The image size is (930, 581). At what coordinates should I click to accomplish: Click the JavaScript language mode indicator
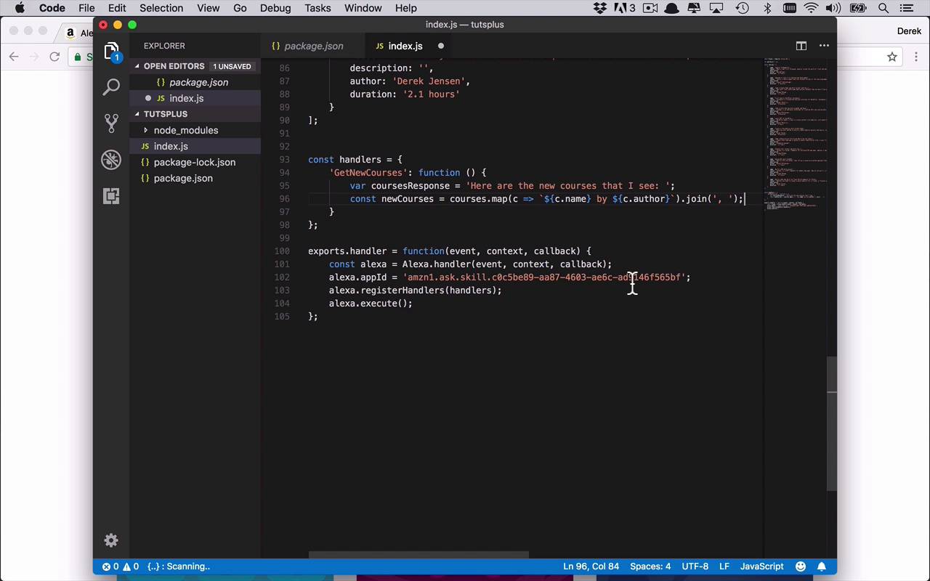tap(761, 566)
